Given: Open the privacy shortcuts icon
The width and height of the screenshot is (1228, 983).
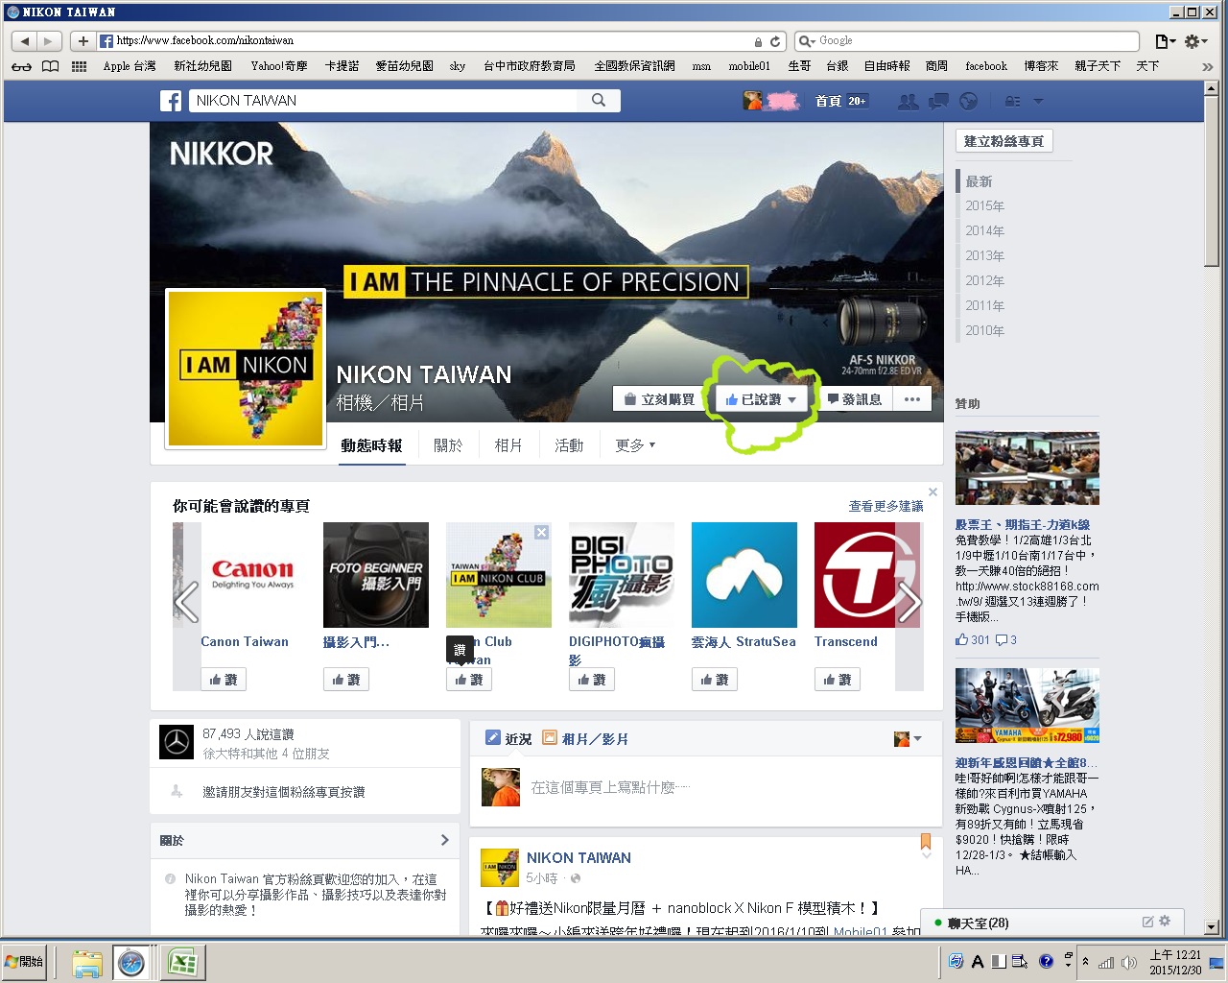Looking at the screenshot, I should (x=1012, y=101).
